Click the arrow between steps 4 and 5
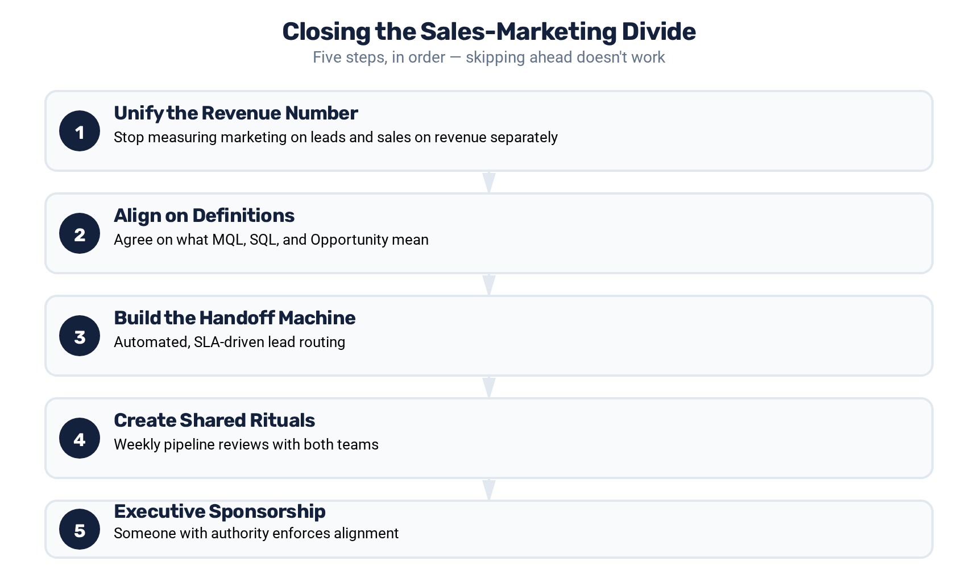This screenshot has width=978, height=569. [489, 489]
